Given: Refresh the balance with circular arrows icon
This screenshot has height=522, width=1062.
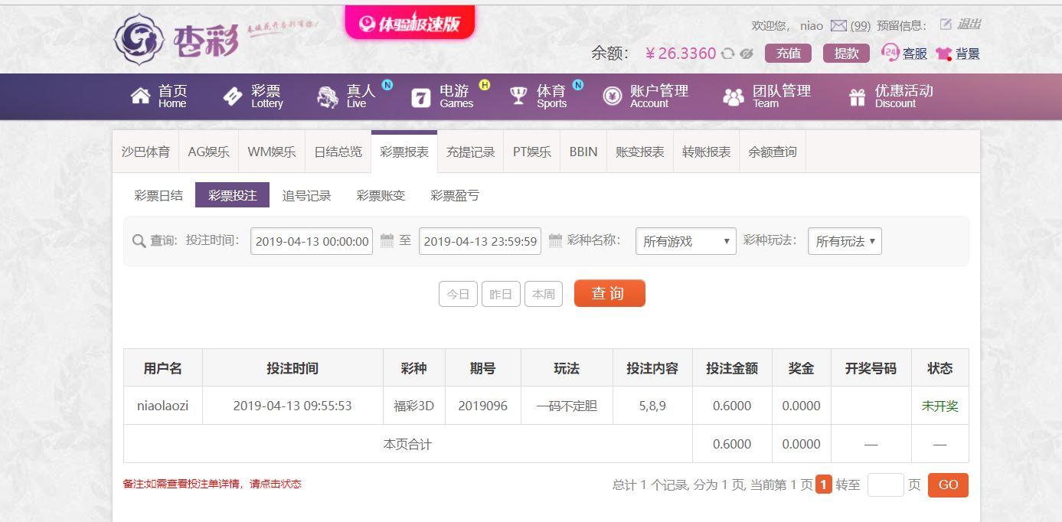Looking at the screenshot, I should click(x=727, y=54).
